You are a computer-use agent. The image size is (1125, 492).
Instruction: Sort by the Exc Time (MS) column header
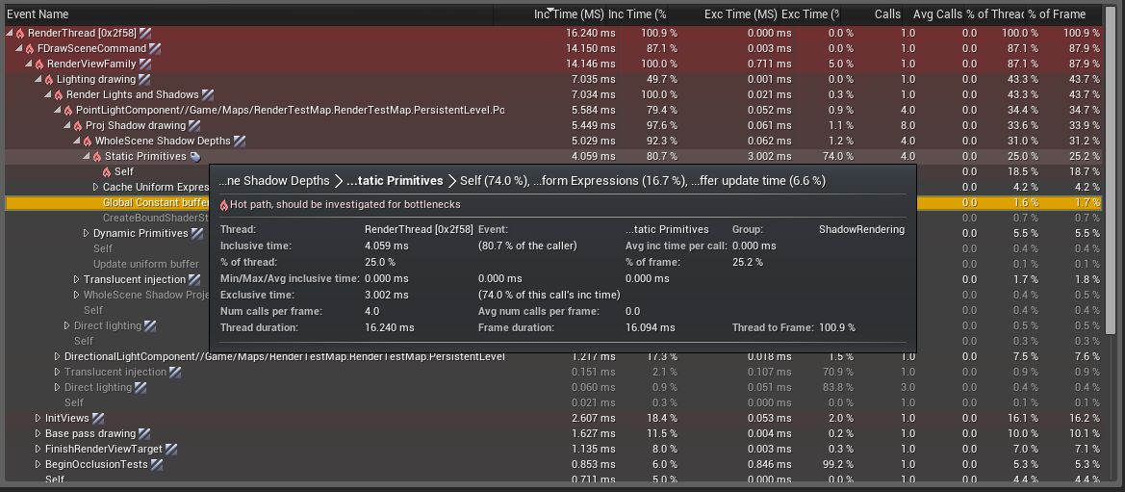pyautogui.click(x=740, y=14)
